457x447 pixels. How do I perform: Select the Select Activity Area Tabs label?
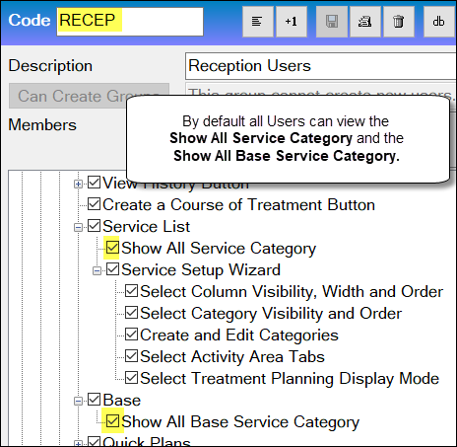tap(232, 357)
